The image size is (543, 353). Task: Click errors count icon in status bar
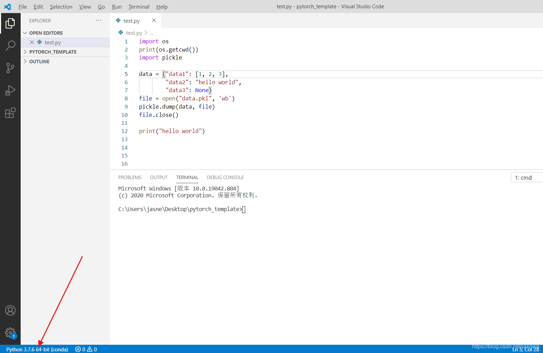pos(78,349)
